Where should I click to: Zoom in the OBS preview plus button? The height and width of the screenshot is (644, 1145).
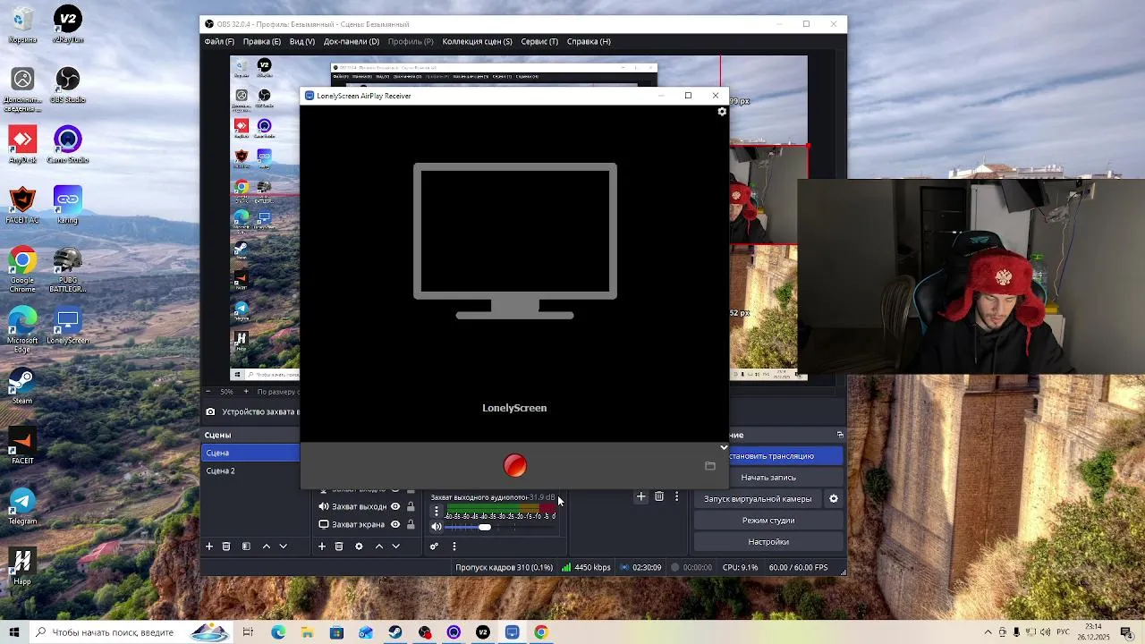[x=246, y=392]
